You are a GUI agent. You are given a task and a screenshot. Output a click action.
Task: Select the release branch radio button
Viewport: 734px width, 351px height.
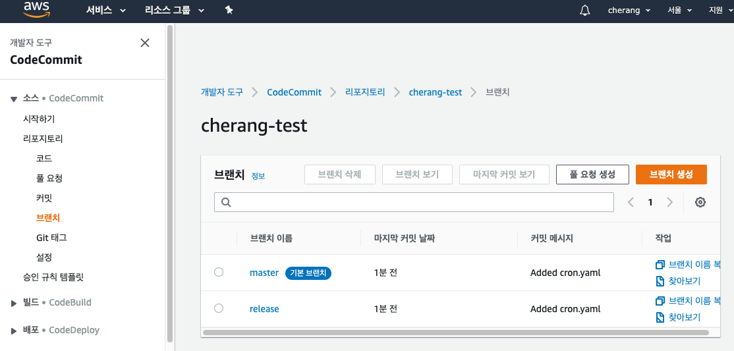pos(219,308)
